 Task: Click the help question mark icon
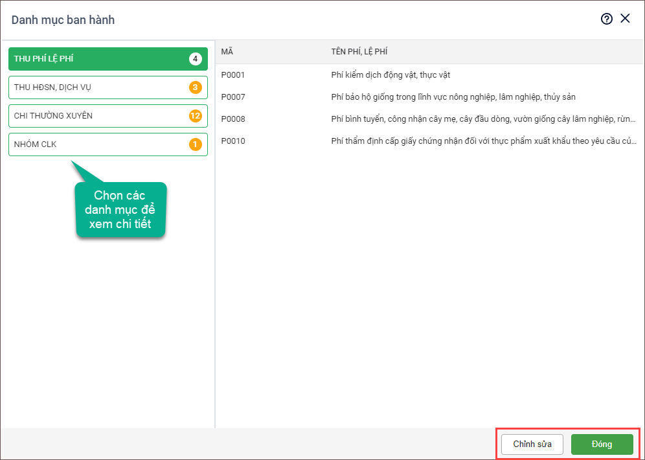606,19
